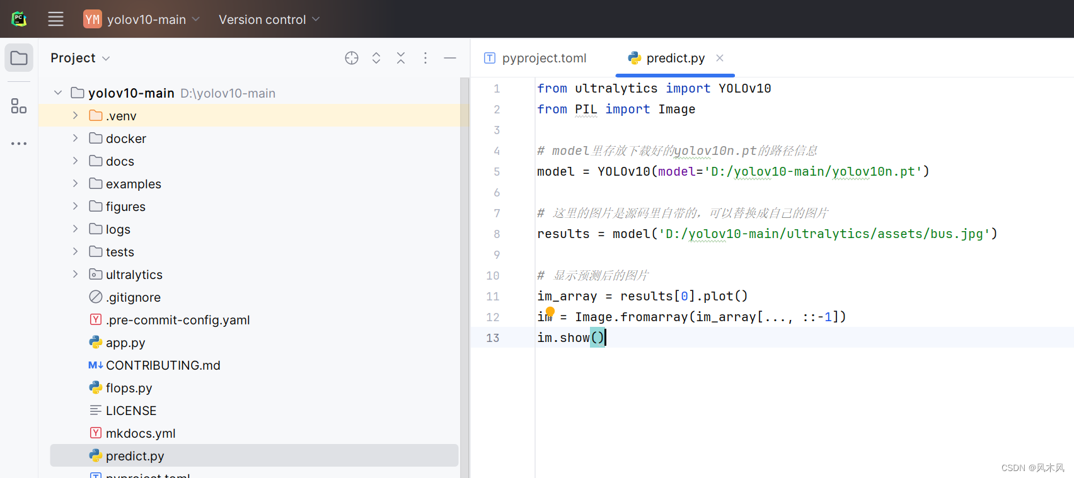Expand the docker folder
This screenshot has height=478, width=1074.
[x=75, y=139]
